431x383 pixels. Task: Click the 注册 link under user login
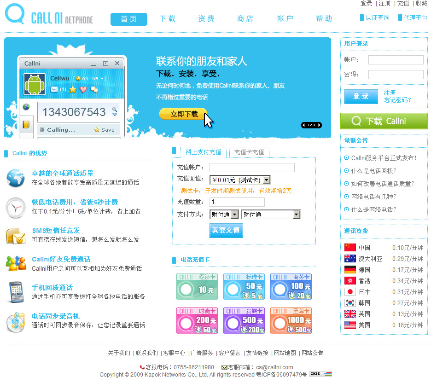coord(390,93)
